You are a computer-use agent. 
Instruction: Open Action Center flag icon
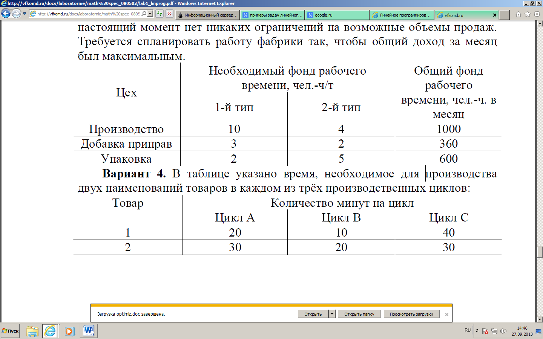point(485,331)
